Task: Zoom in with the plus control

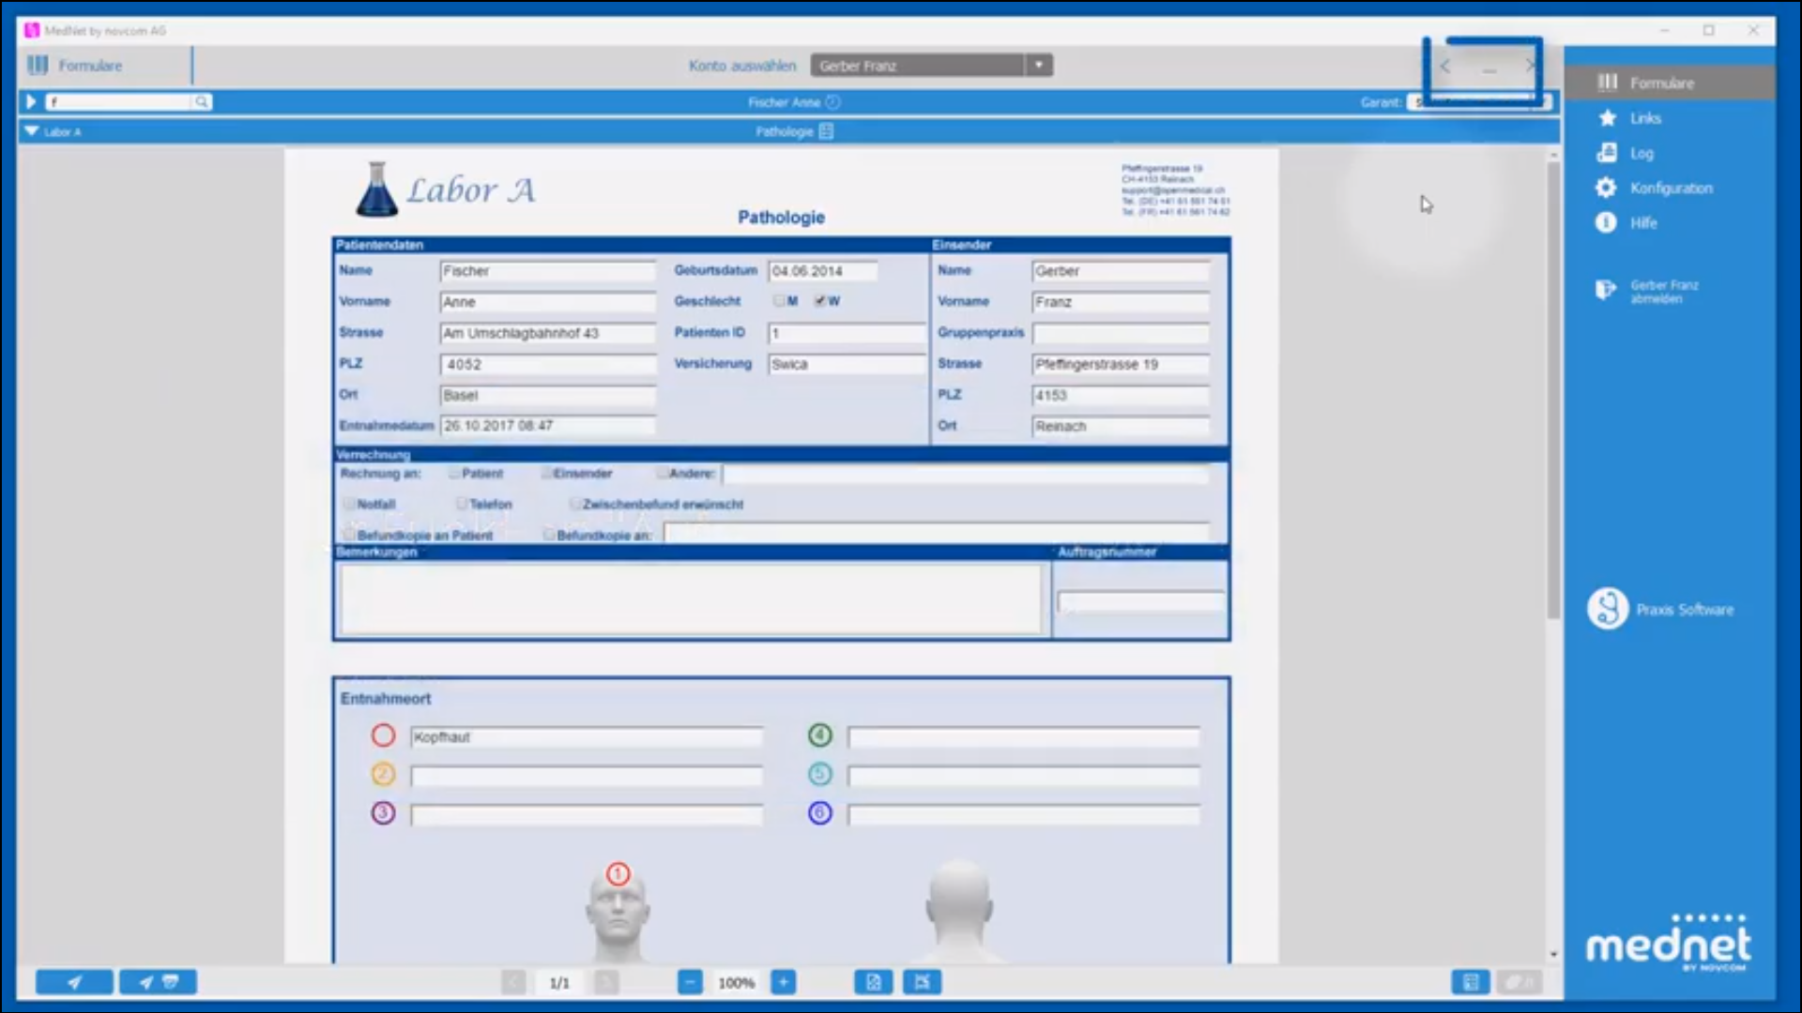Action: tap(784, 982)
